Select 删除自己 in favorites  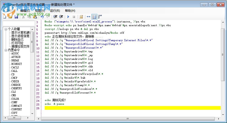coord(17,39)
